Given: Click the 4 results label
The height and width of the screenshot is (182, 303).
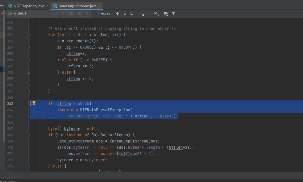Looking at the screenshot, I should click(x=103, y=14).
